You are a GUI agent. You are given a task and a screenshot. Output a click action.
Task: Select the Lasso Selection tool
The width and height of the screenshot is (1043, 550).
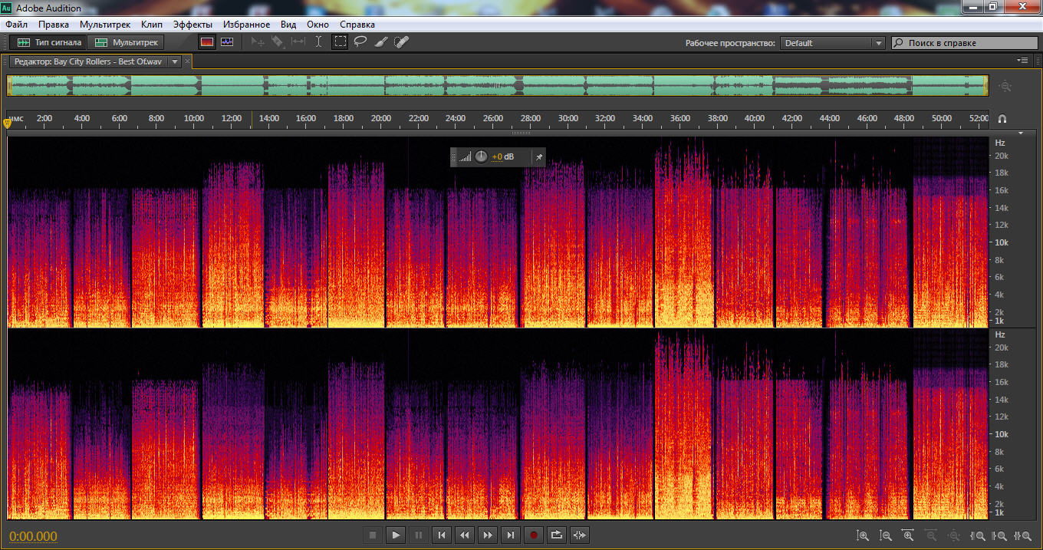point(360,42)
